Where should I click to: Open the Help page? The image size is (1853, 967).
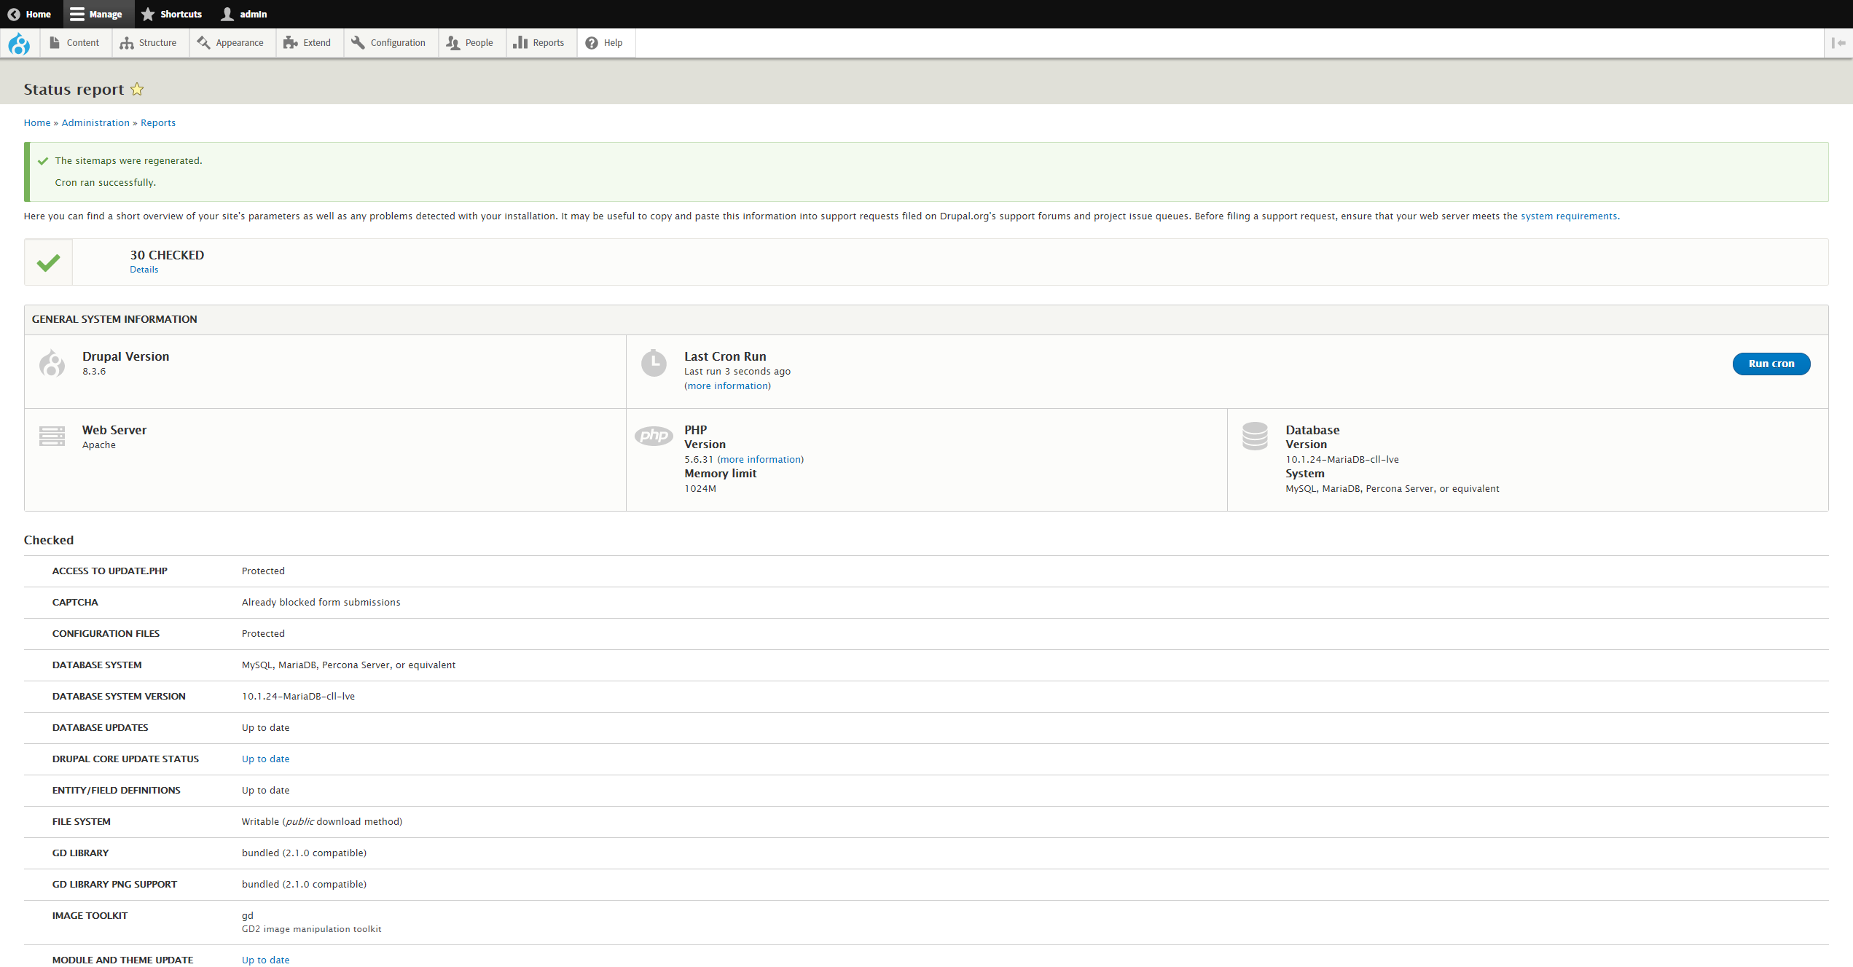click(604, 43)
